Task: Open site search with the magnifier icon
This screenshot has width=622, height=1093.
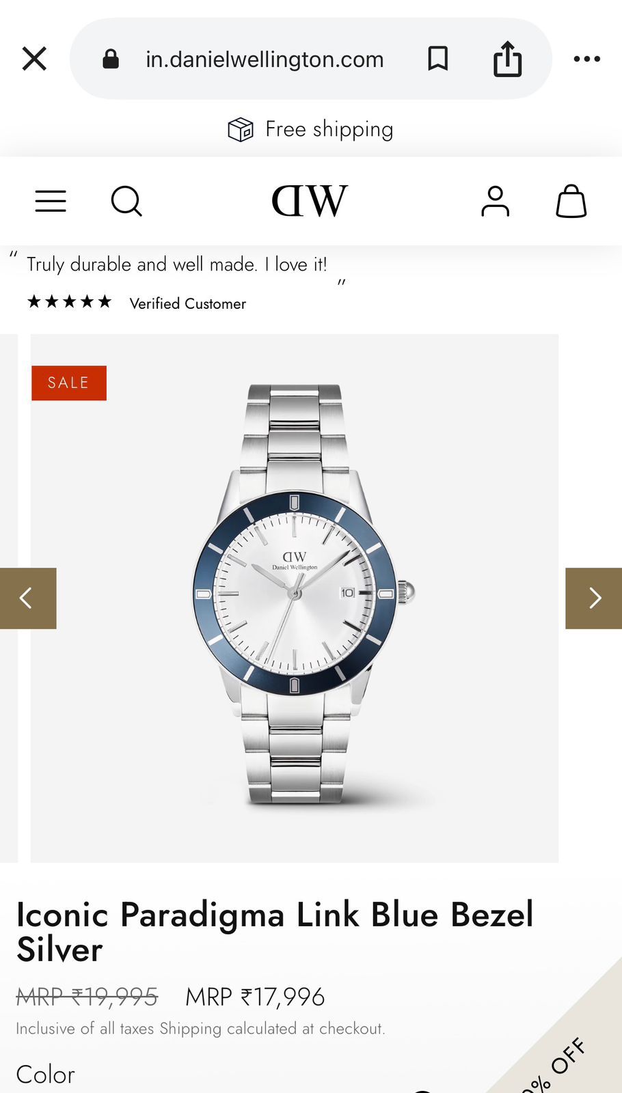Action: point(126,201)
